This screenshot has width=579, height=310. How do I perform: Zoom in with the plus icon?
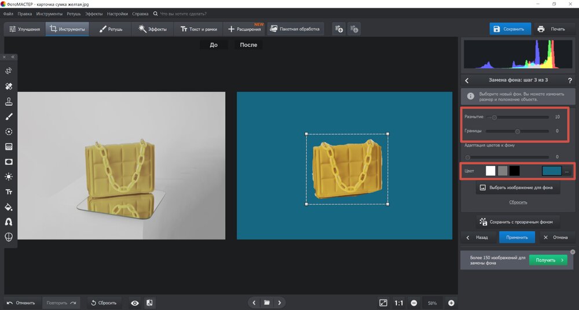point(451,302)
